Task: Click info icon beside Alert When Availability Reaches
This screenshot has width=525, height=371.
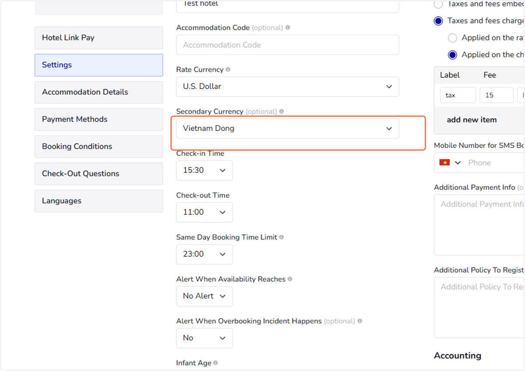Action: tap(290, 279)
